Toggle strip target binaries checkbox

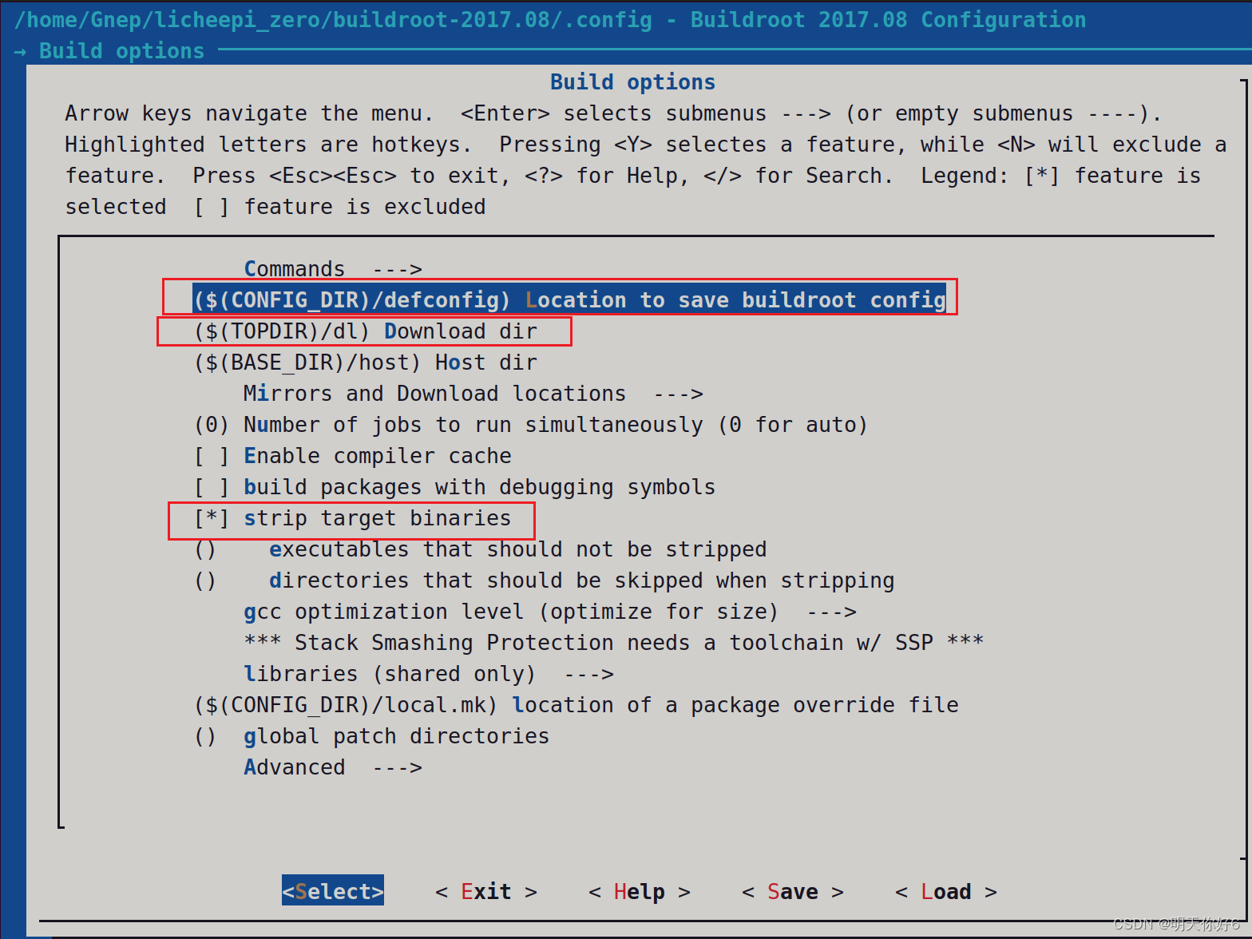[x=352, y=518]
